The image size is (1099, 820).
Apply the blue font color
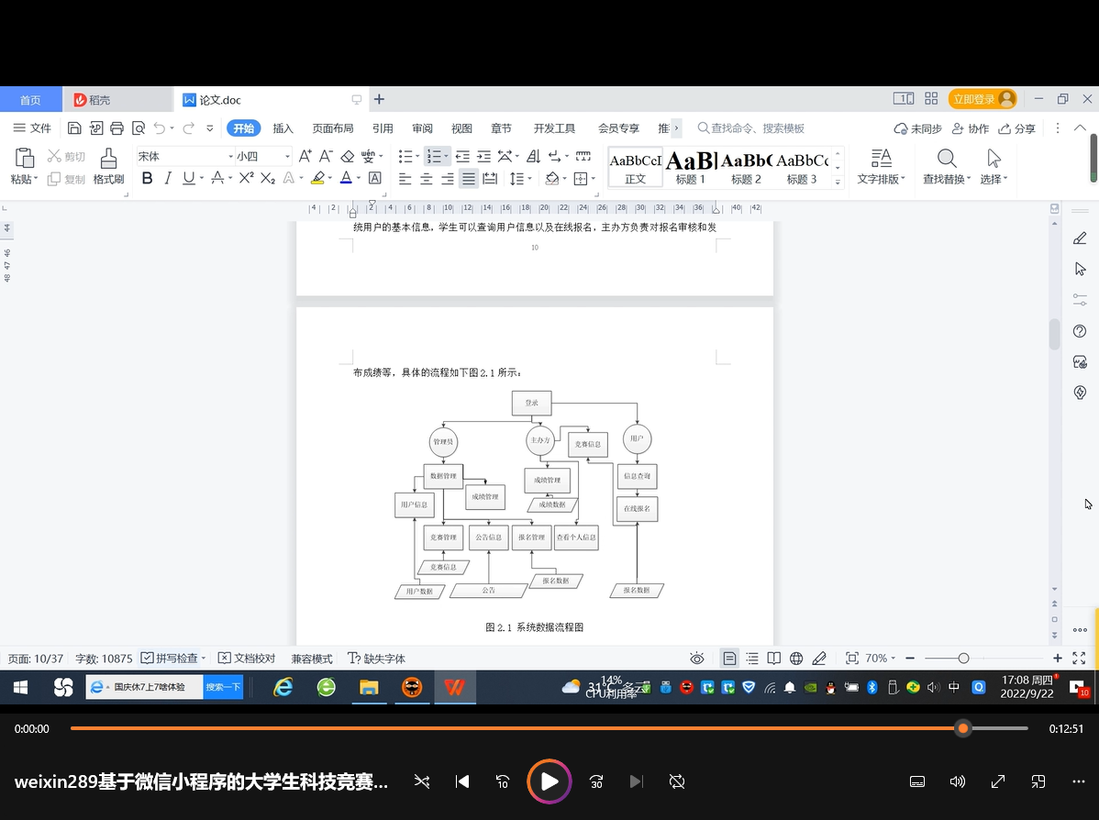click(346, 178)
